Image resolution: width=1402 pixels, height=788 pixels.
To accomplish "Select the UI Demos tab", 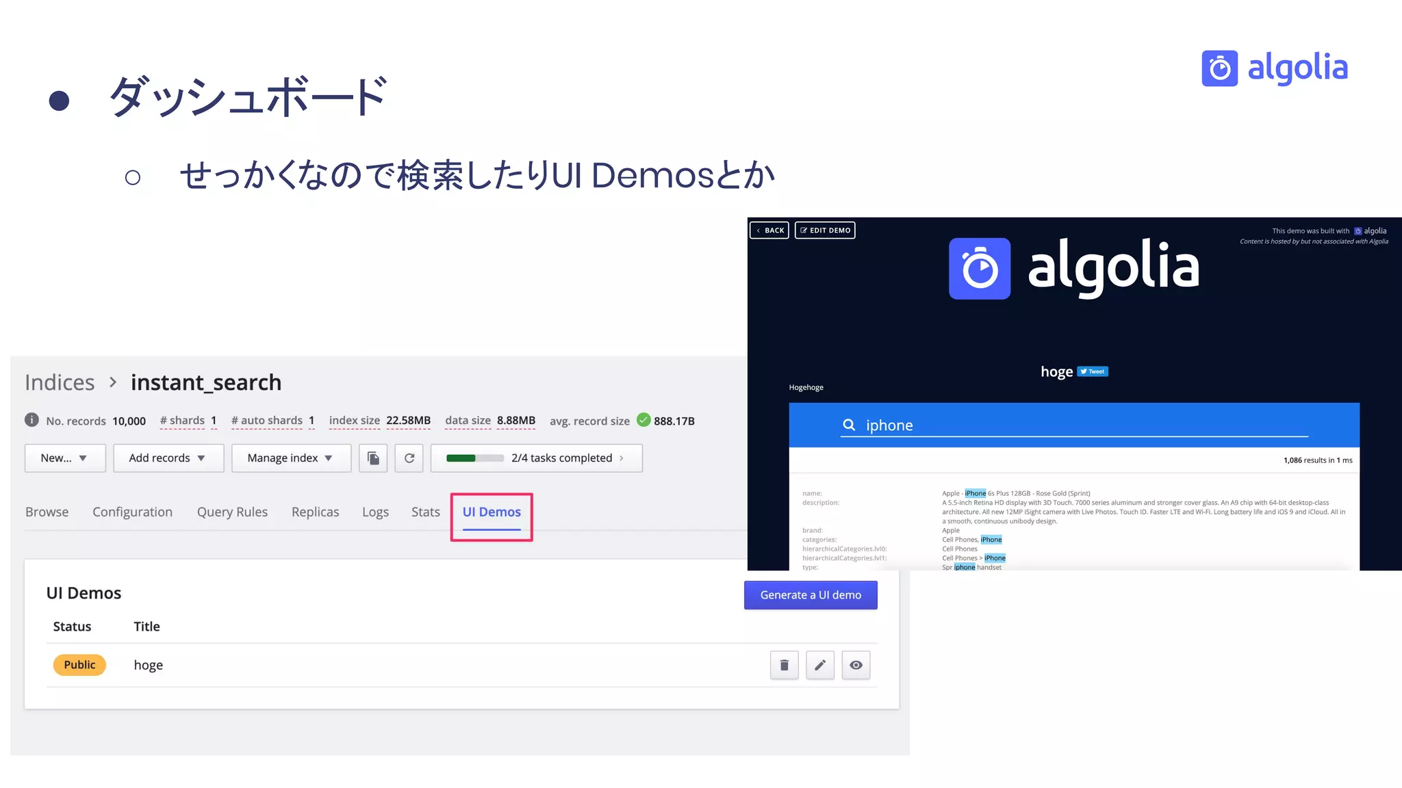I will tap(492, 512).
